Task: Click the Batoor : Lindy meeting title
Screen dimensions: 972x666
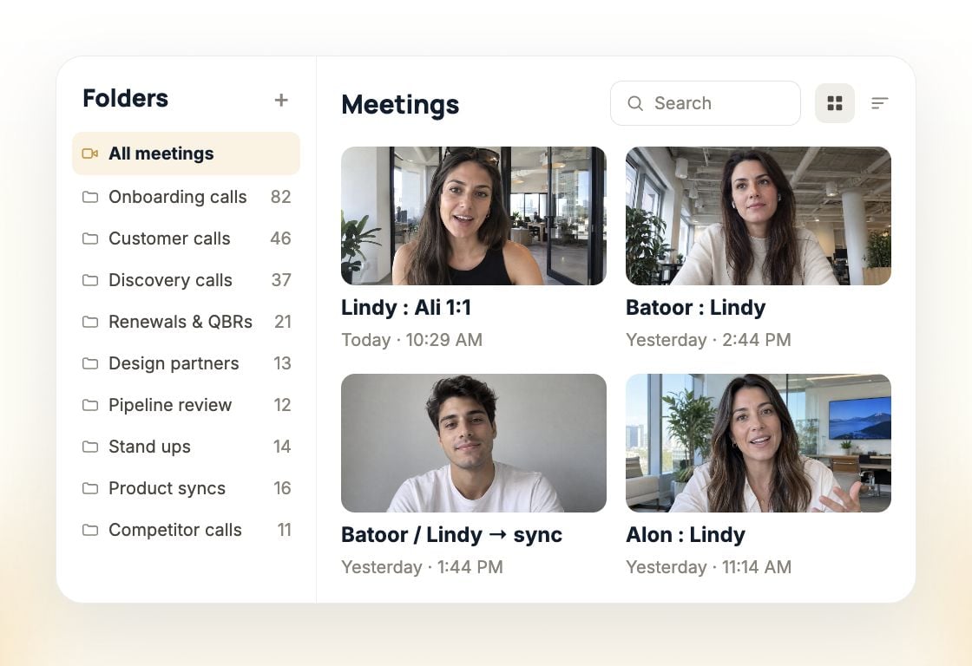Action: coord(695,307)
